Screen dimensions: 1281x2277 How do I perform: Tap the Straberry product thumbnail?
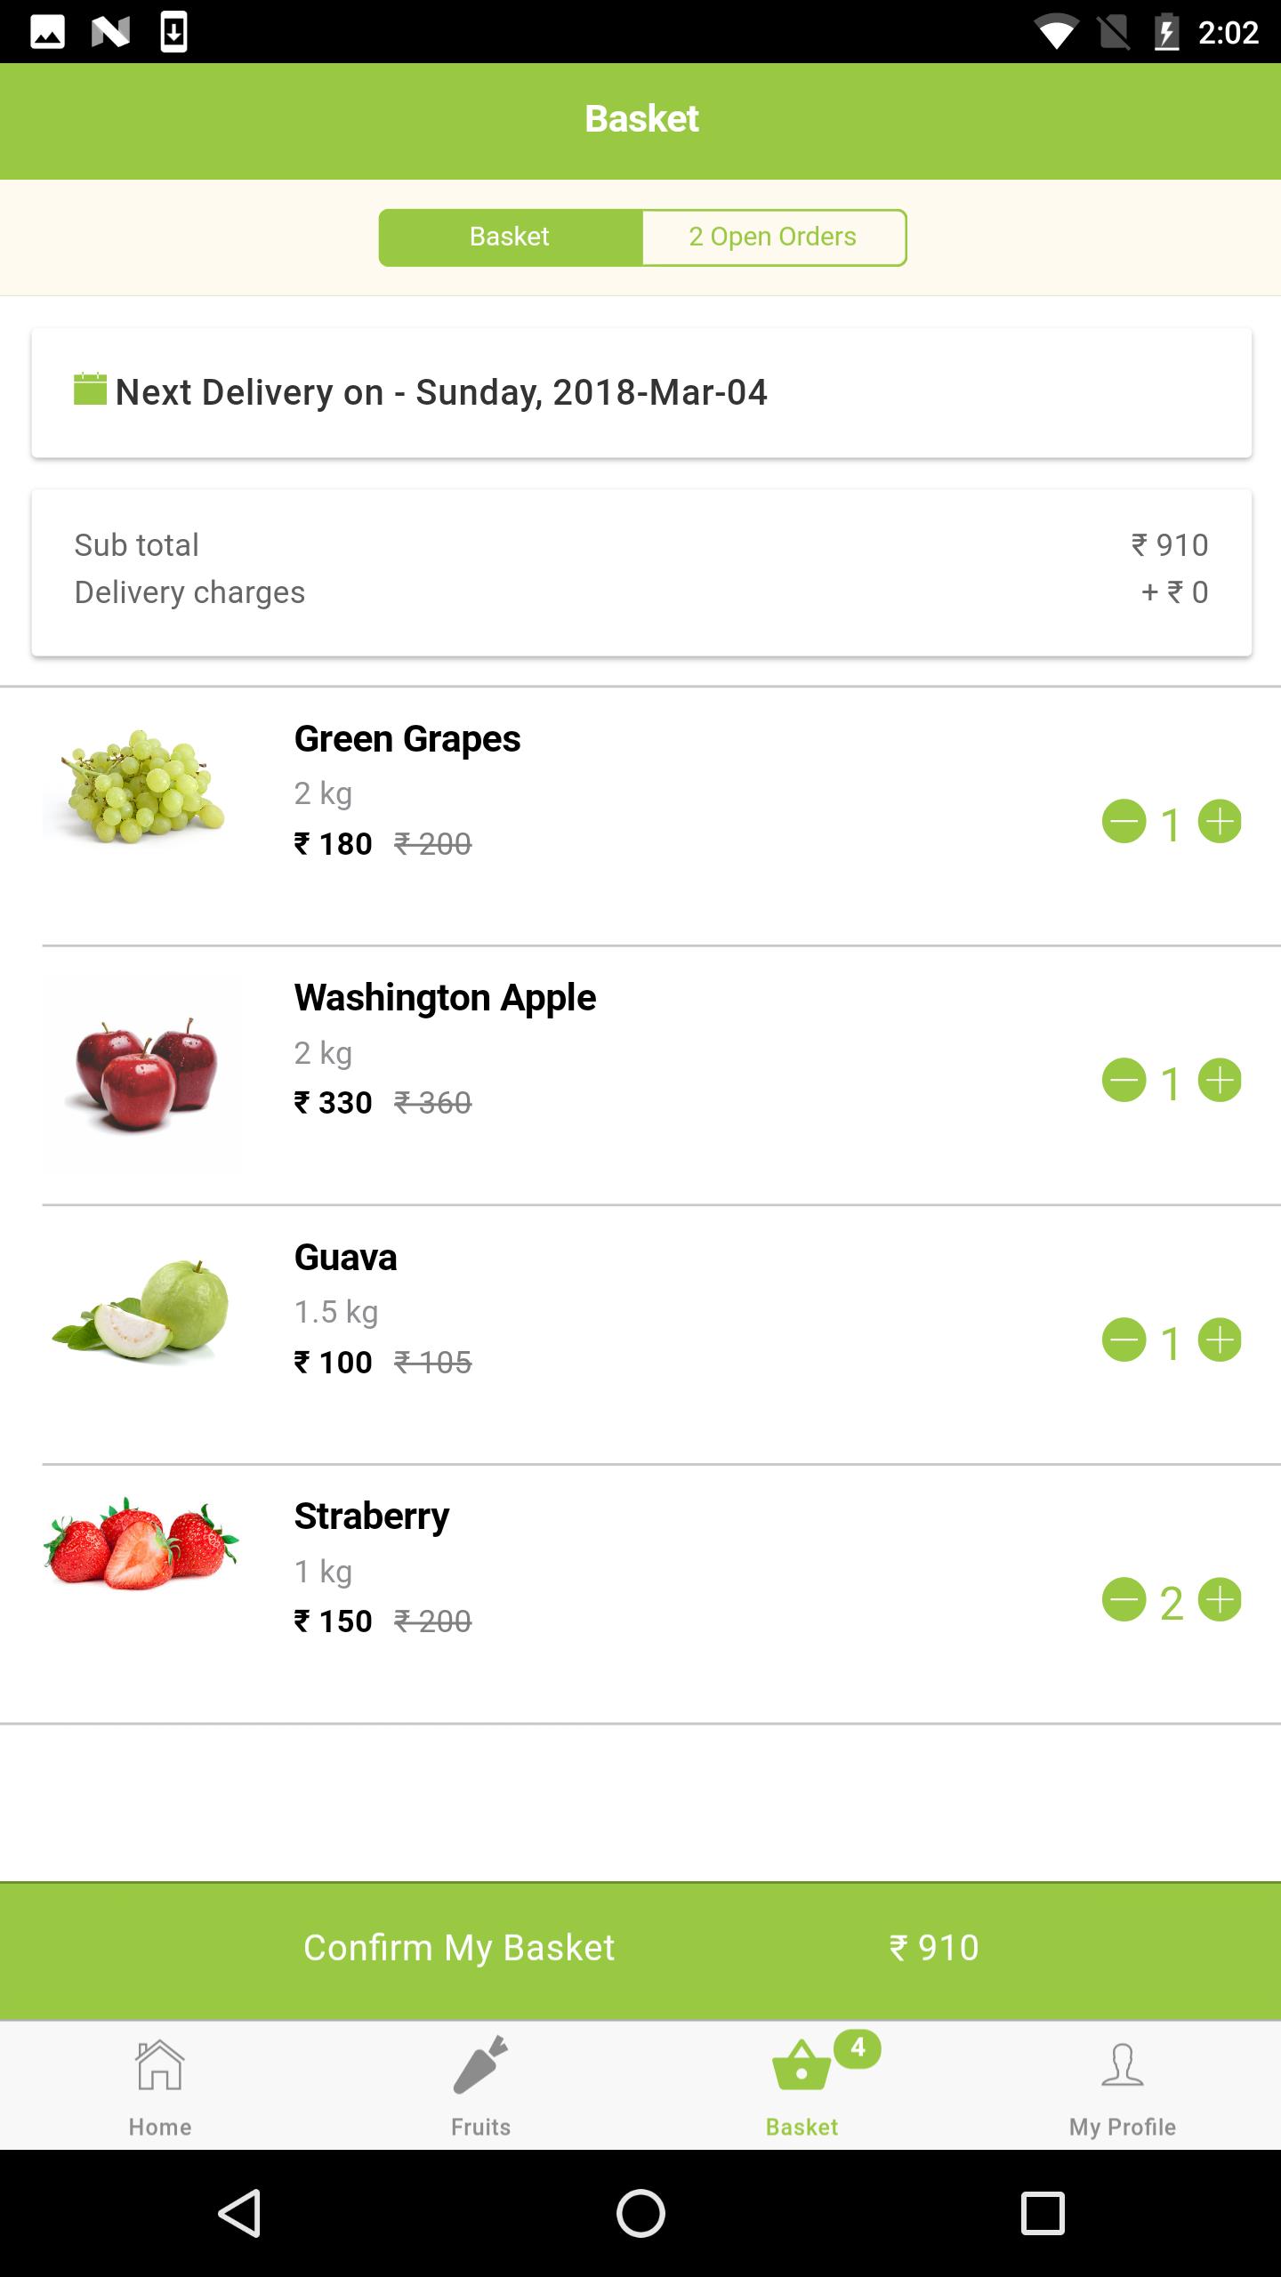point(142,1543)
